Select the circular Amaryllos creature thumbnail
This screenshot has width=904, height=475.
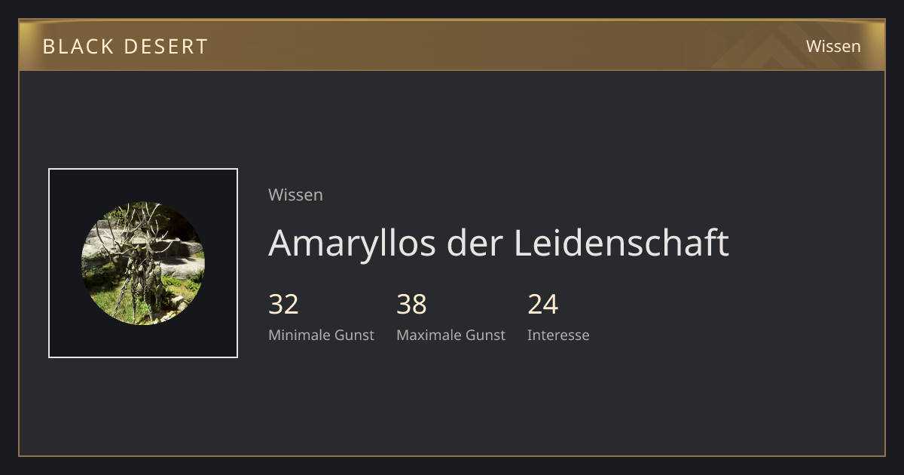pyautogui.click(x=143, y=263)
